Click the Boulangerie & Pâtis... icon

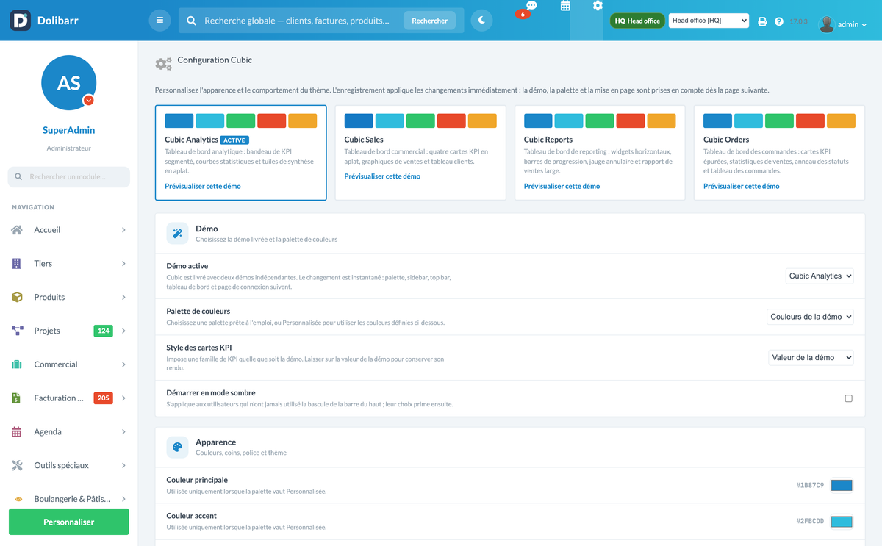point(18,500)
